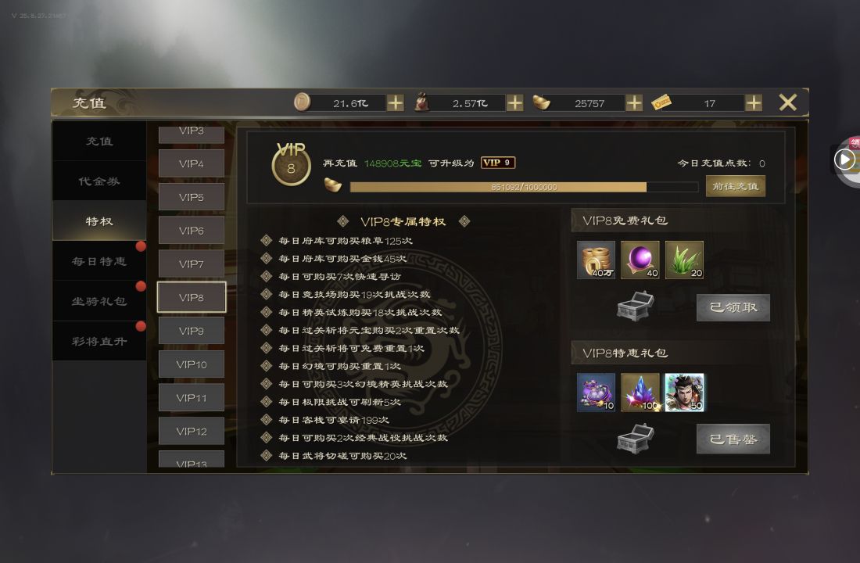860x563 pixels.
Task: Select the gold coins 40万 reward icon
Action: 597,260
